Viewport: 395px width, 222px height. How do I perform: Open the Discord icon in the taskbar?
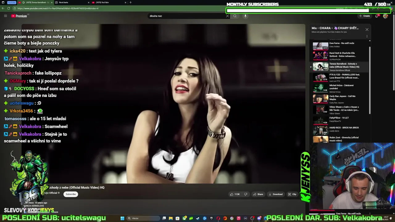(x=259, y=218)
